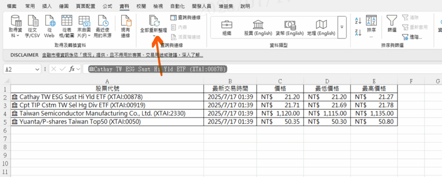The image size is (442, 177).
Task: Select the 地理 (English) data type
Action: [x=321, y=28]
